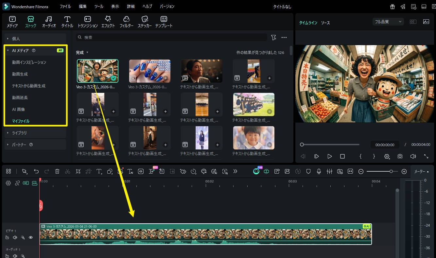Click the Speed adjustment icon in the toolbar

point(193,171)
